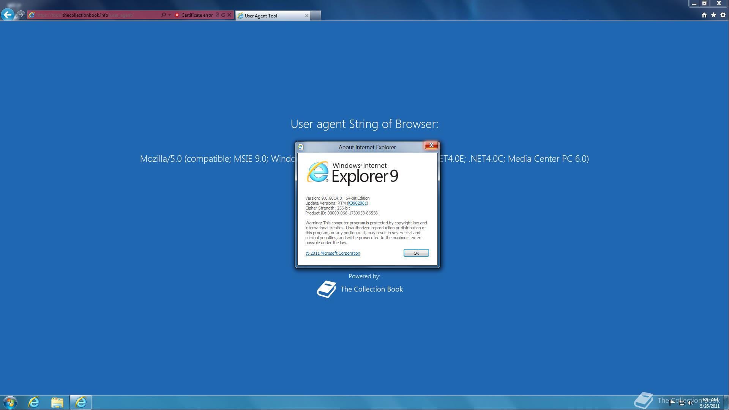Open the Windows Start menu orb
This screenshot has width=729, height=410.
pyautogui.click(x=10, y=402)
